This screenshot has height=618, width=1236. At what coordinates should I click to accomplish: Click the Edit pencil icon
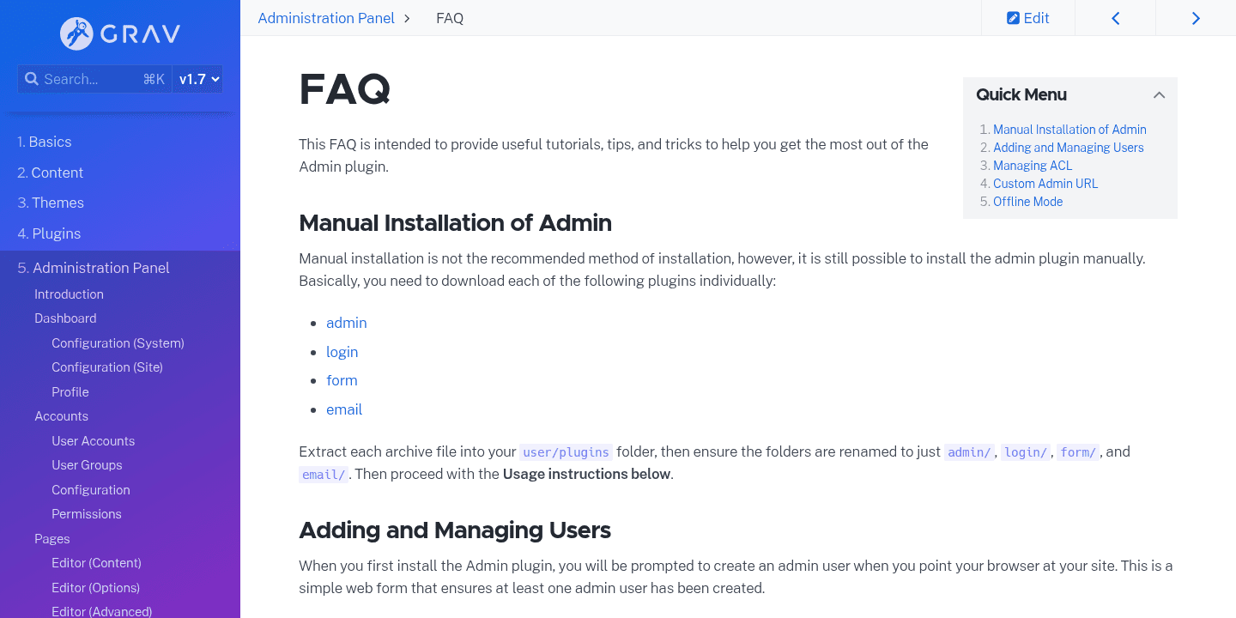pos(1014,17)
